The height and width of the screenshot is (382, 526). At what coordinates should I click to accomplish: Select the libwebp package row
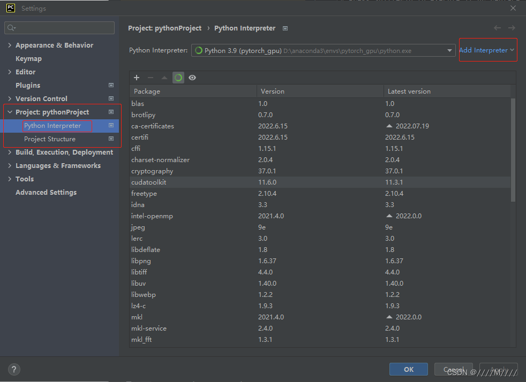pos(320,295)
